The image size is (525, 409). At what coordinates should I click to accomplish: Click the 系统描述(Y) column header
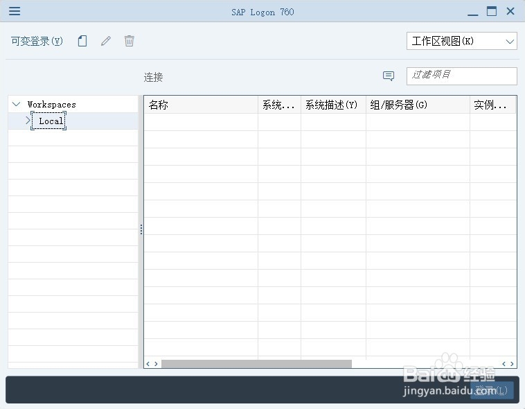pos(333,105)
